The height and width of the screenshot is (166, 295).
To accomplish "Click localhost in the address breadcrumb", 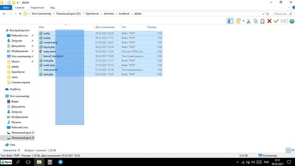I will [x=124, y=14].
